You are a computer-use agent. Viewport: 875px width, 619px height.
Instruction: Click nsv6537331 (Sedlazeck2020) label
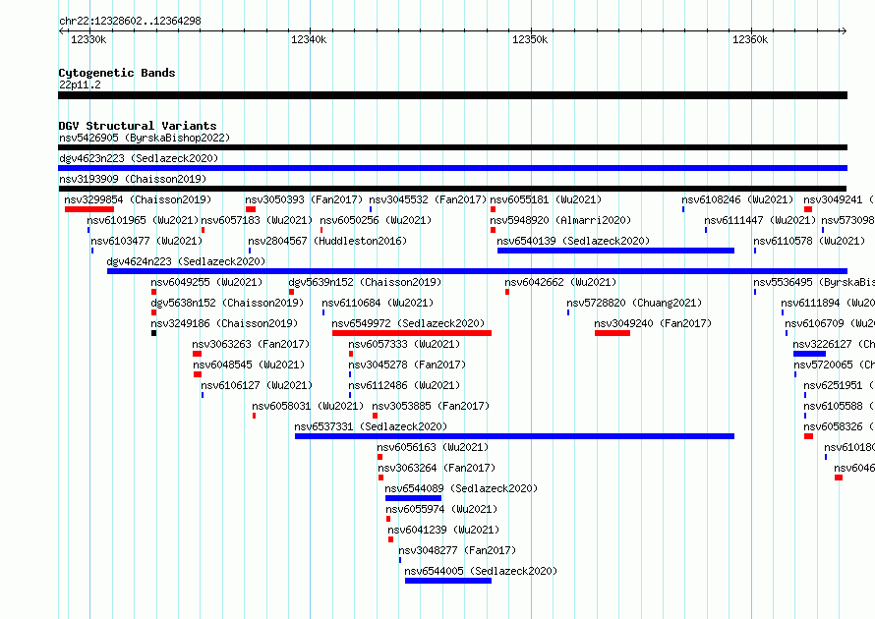coord(371,426)
